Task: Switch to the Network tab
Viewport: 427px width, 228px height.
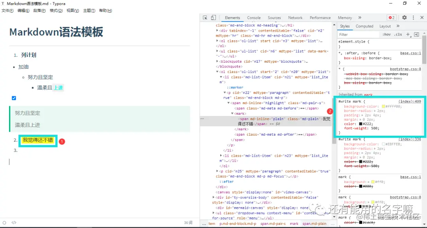Action: [295, 18]
